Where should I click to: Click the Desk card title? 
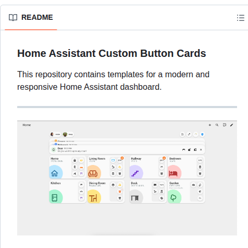coord(134,183)
